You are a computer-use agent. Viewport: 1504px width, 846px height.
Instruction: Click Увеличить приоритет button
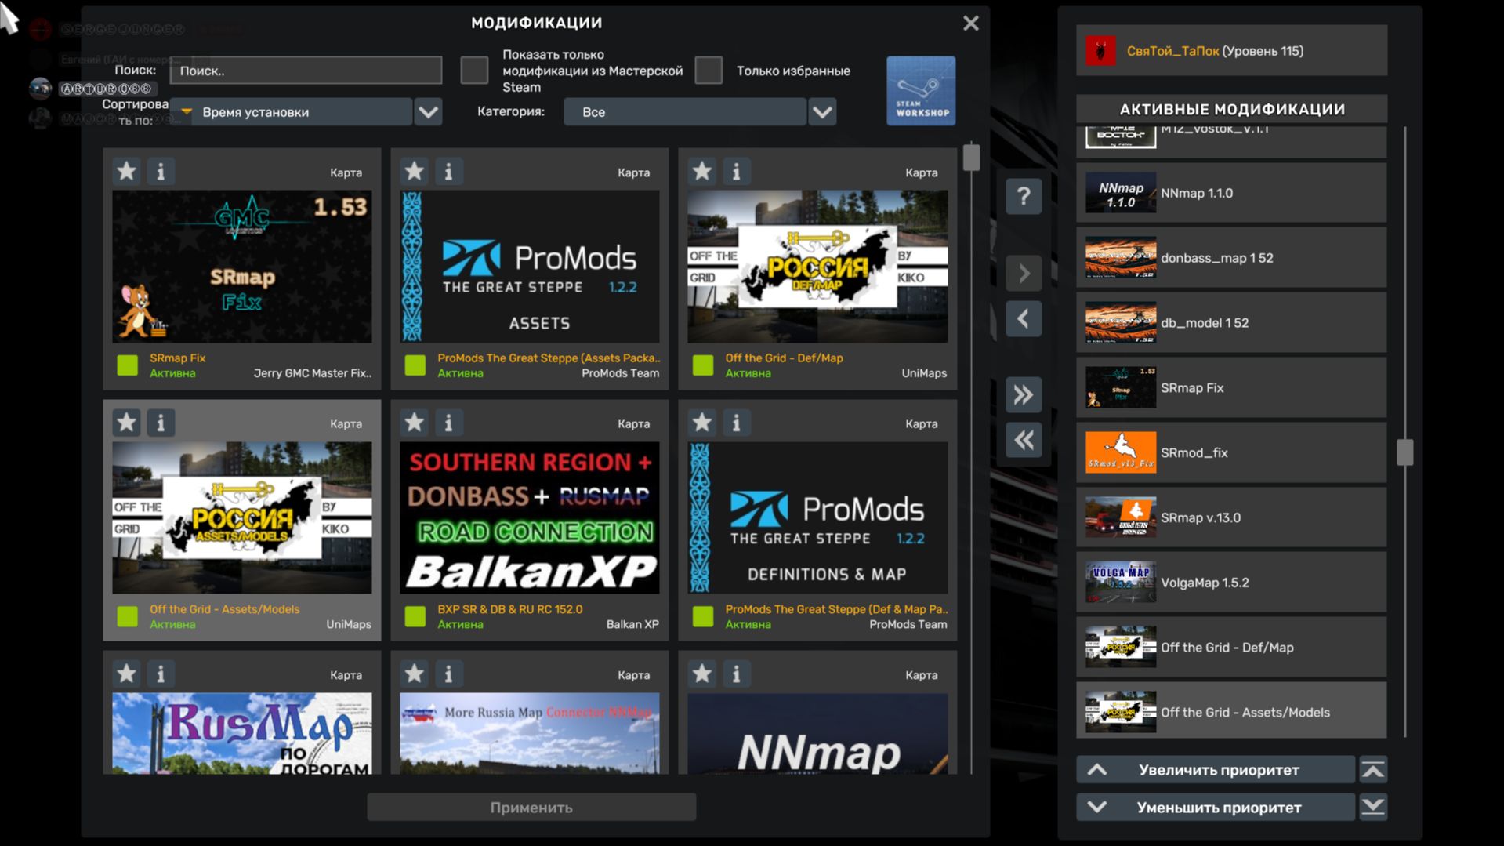pyautogui.click(x=1216, y=770)
